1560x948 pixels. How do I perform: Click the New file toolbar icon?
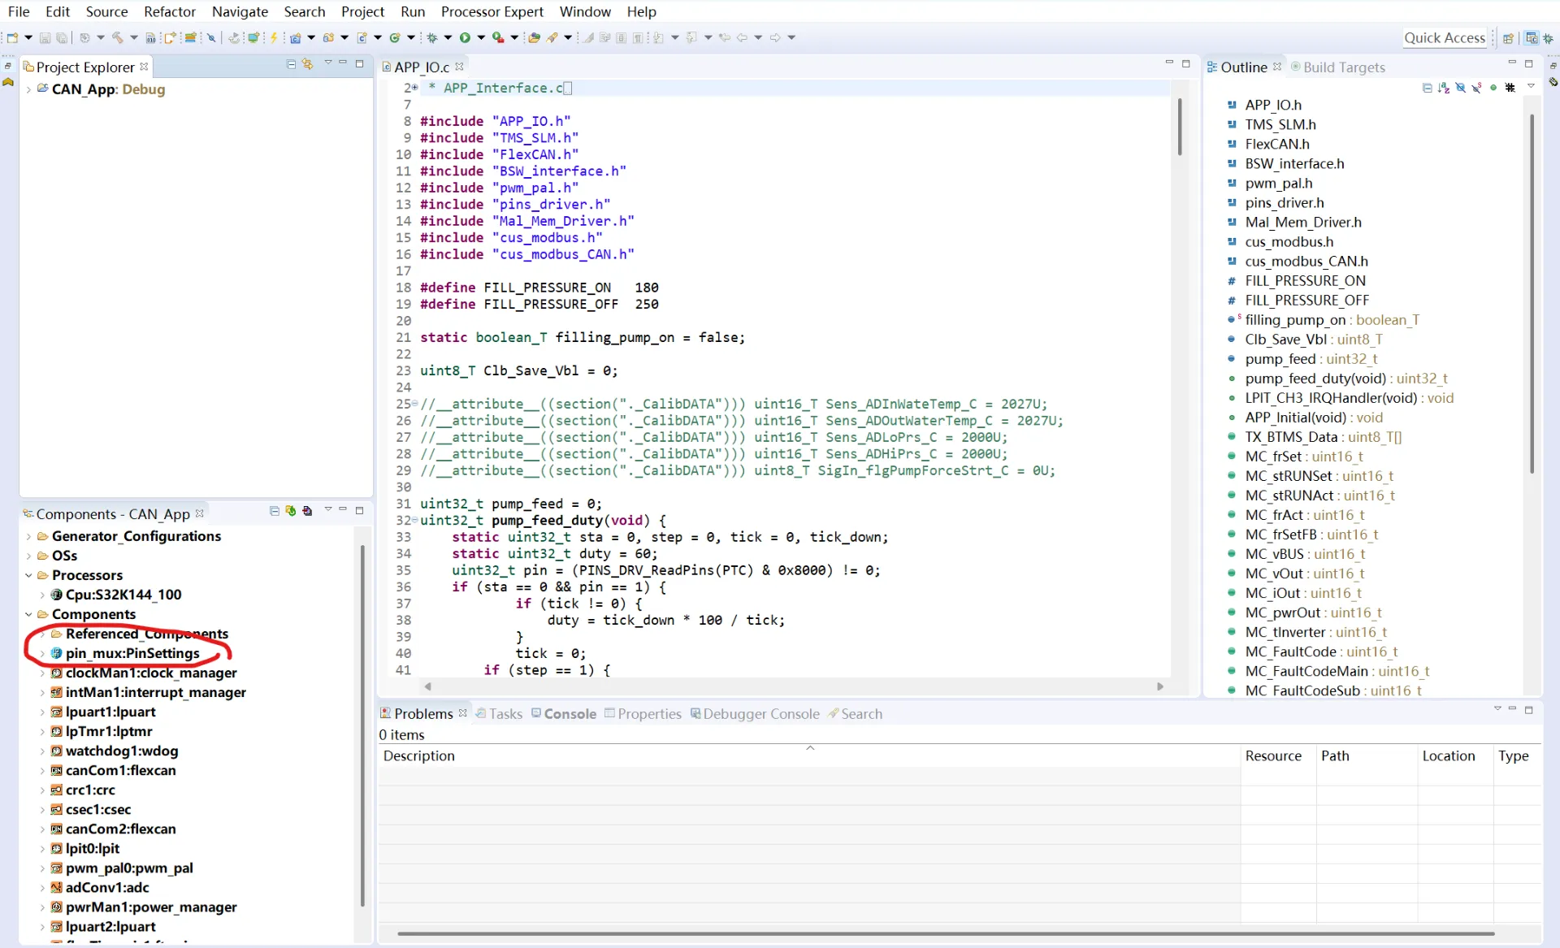click(12, 37)
